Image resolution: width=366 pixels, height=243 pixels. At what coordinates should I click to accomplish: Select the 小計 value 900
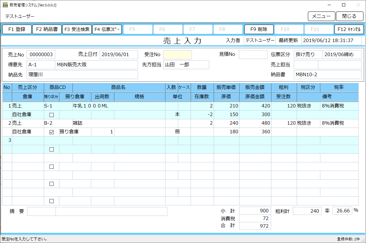pos(255,211)
